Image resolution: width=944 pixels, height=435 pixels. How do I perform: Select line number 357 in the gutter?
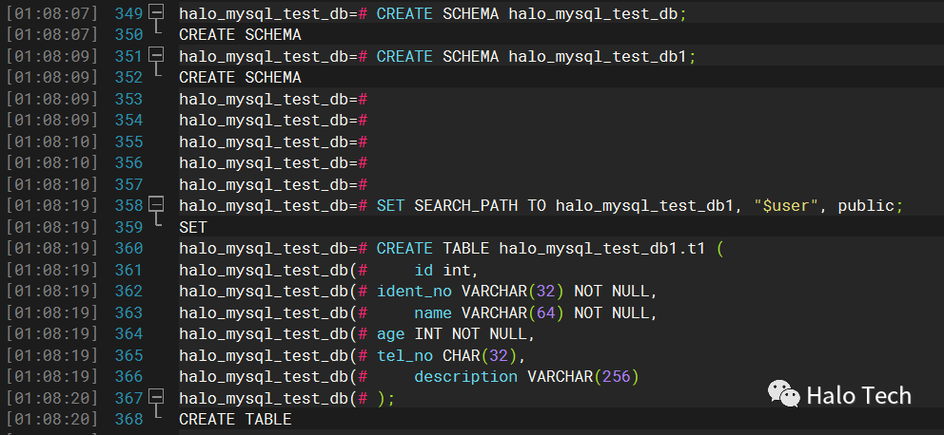(128, 184)
